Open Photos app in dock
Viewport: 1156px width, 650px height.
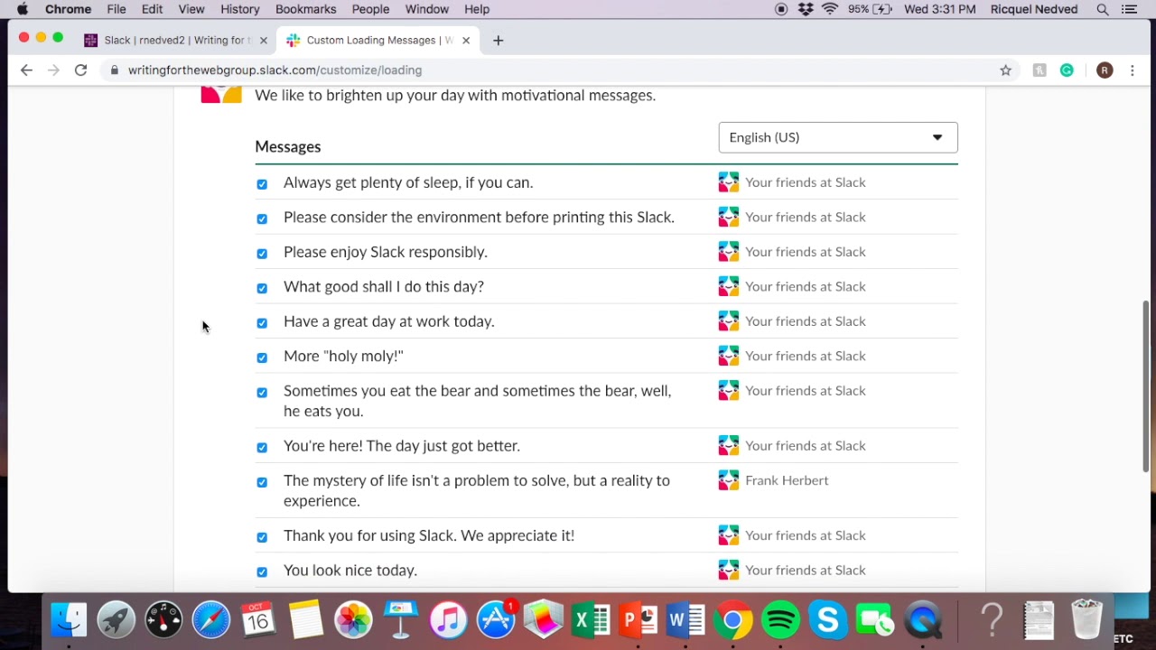(x=353, y=620)
